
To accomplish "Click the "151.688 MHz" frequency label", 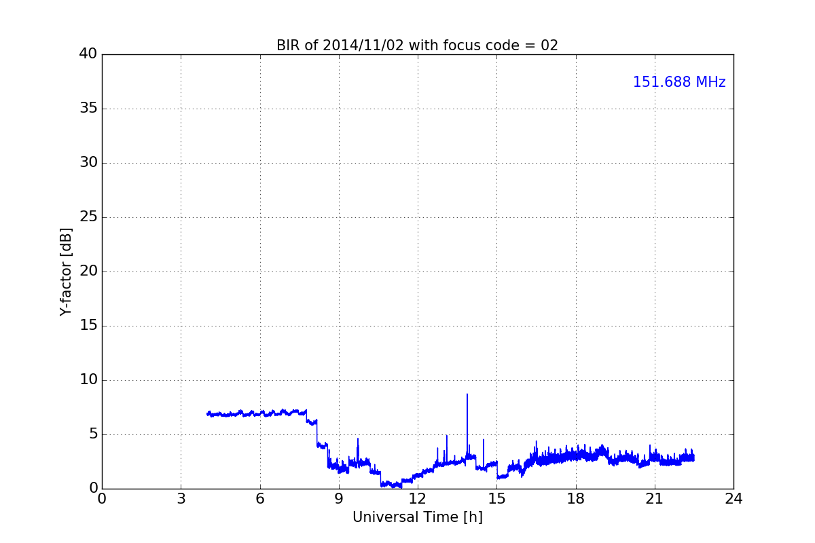I will [679, 82].
